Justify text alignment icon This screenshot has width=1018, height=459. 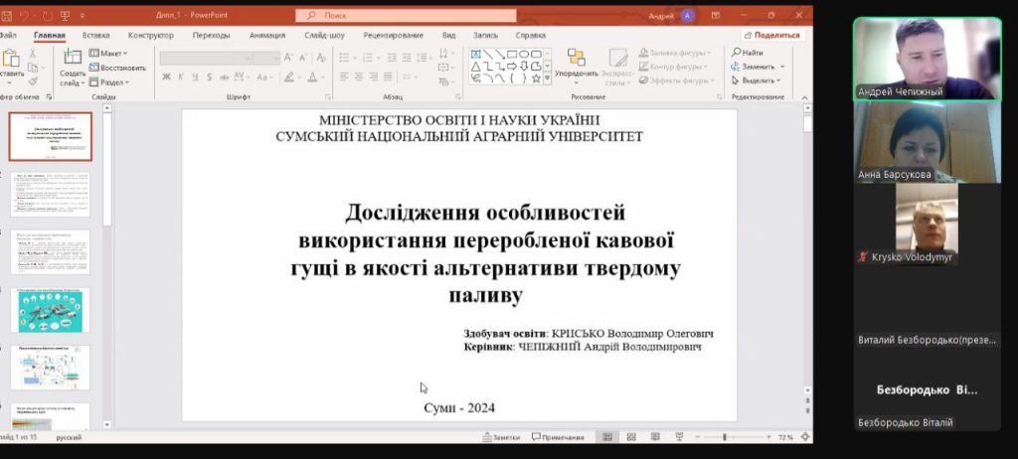click(388, 76)
